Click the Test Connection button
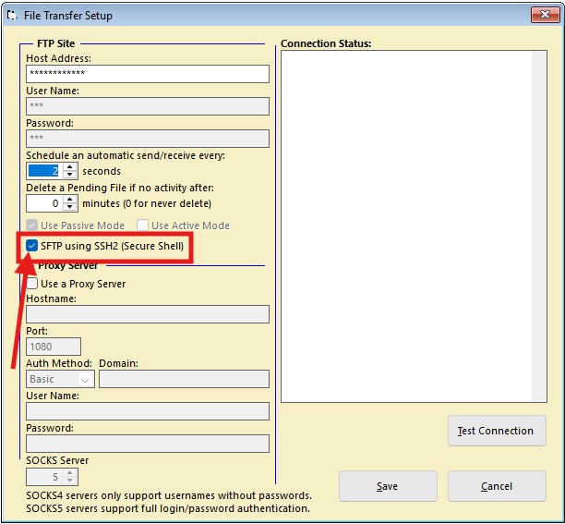 (x=497, y=431)
